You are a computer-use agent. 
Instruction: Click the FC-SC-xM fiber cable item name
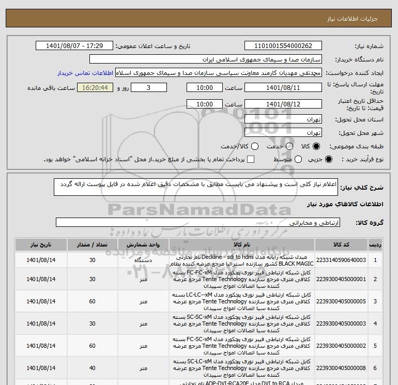tap(242, 346)
